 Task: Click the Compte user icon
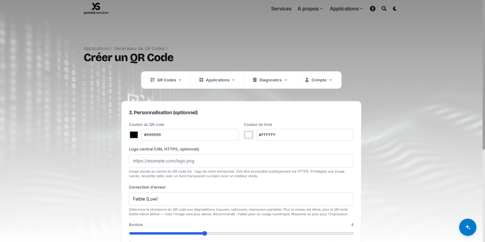307,80
